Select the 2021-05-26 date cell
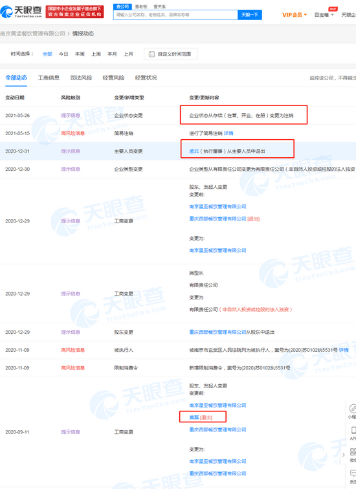Viewport: 356px width, 489px height. coord(17,115)
